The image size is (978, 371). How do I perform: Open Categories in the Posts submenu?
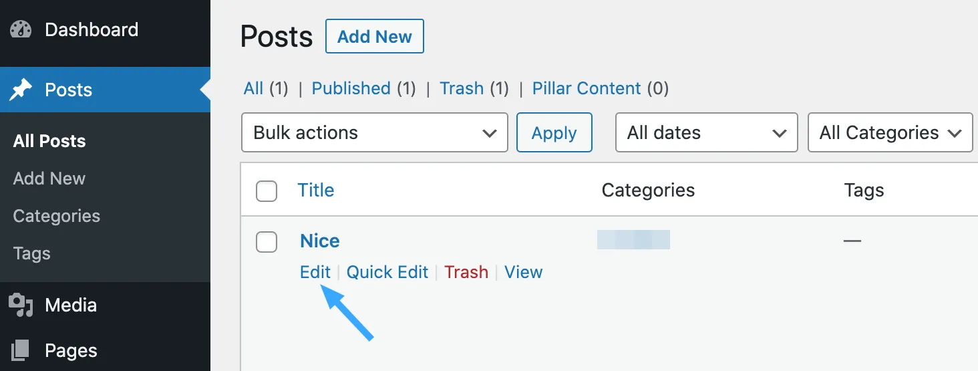pyautogui.click(x=57, y=216)
